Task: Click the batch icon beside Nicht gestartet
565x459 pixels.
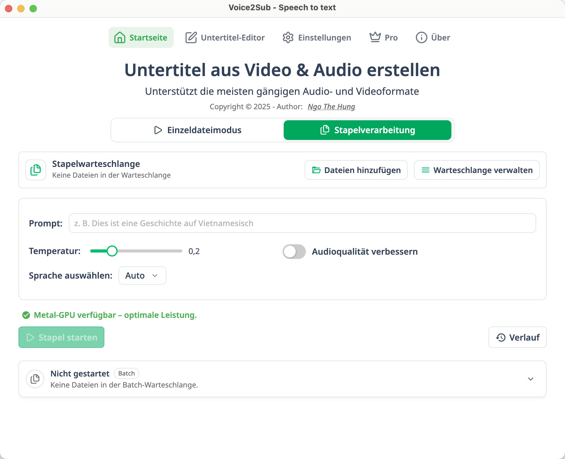Action: (35, 379)
